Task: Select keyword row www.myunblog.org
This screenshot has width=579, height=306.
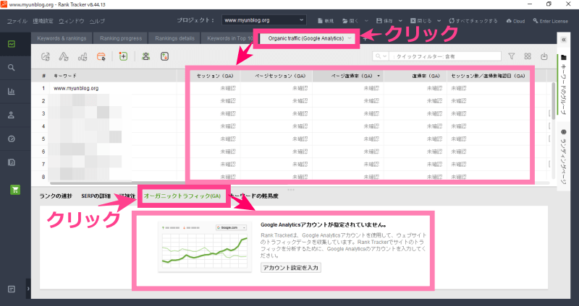Action: (76, 88)
